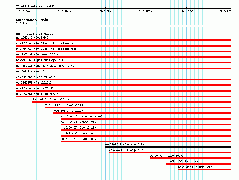Image resolution: width=239 pixels, height=180 pixels.
Task: Click the red bar under esv1577377 (Levy2007)
Action: click(191, 158)
